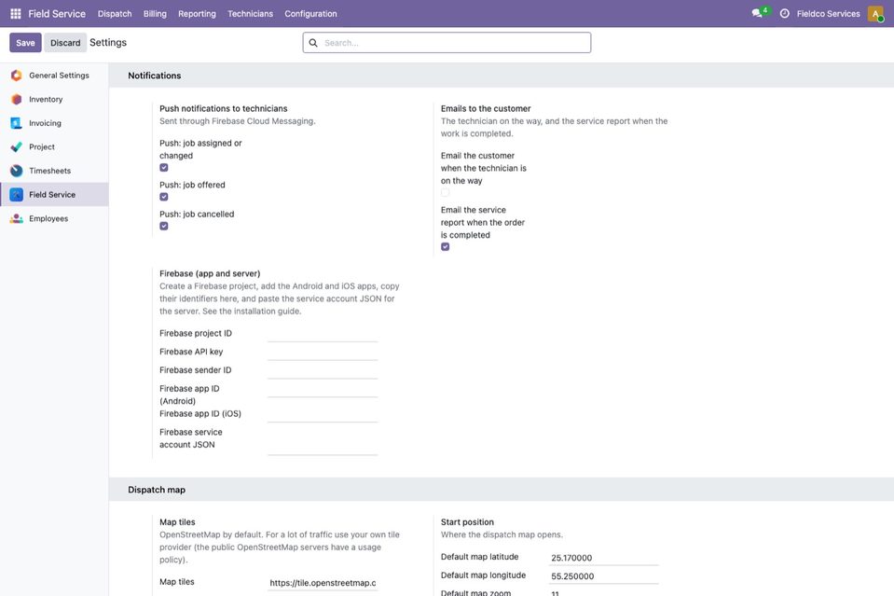Click the search magnifier icon
Viewport: 894px width, 596px height.
313,43
